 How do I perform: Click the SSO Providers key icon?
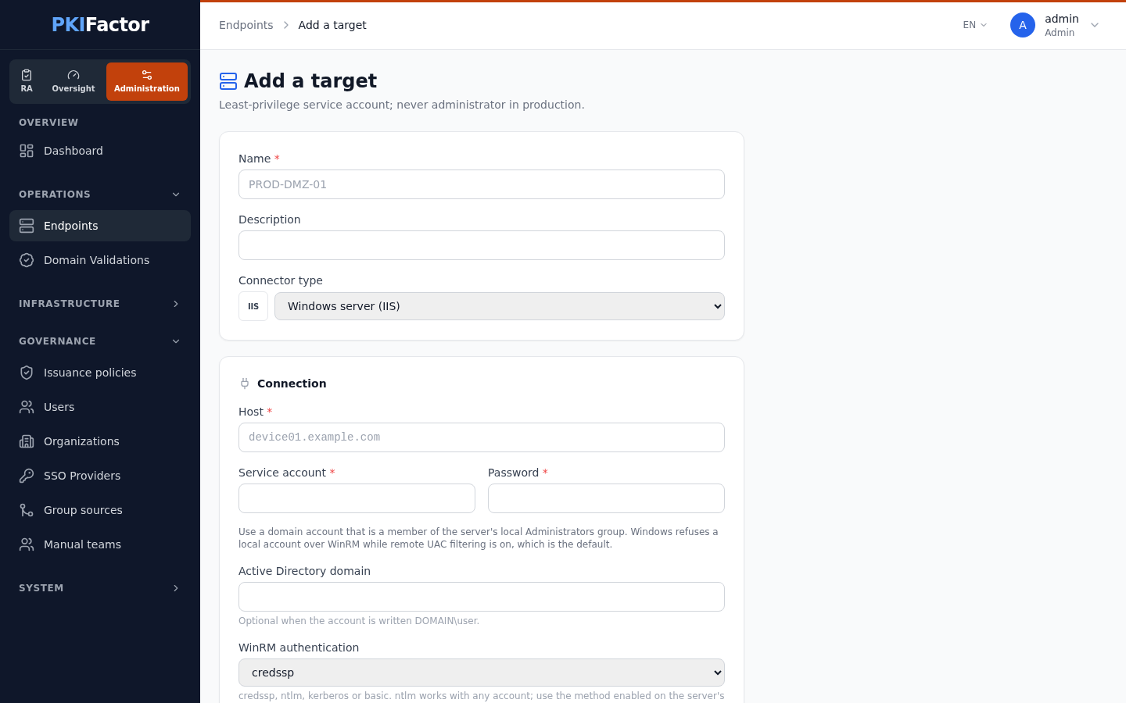27,476
